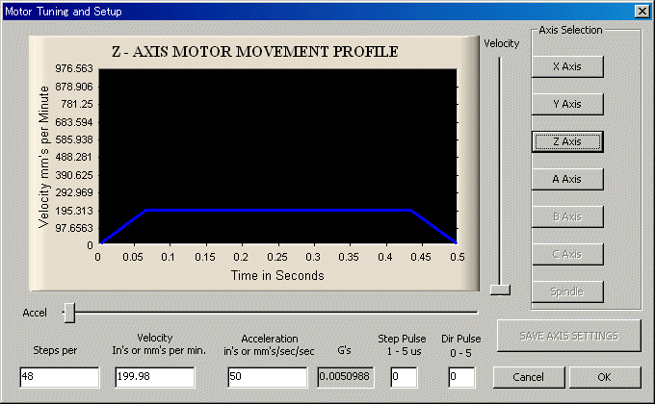The height and width of the screenshot is (404, 655).
Task: Click the 195.313 velocity axis value
Action: [x=74, y=211]
